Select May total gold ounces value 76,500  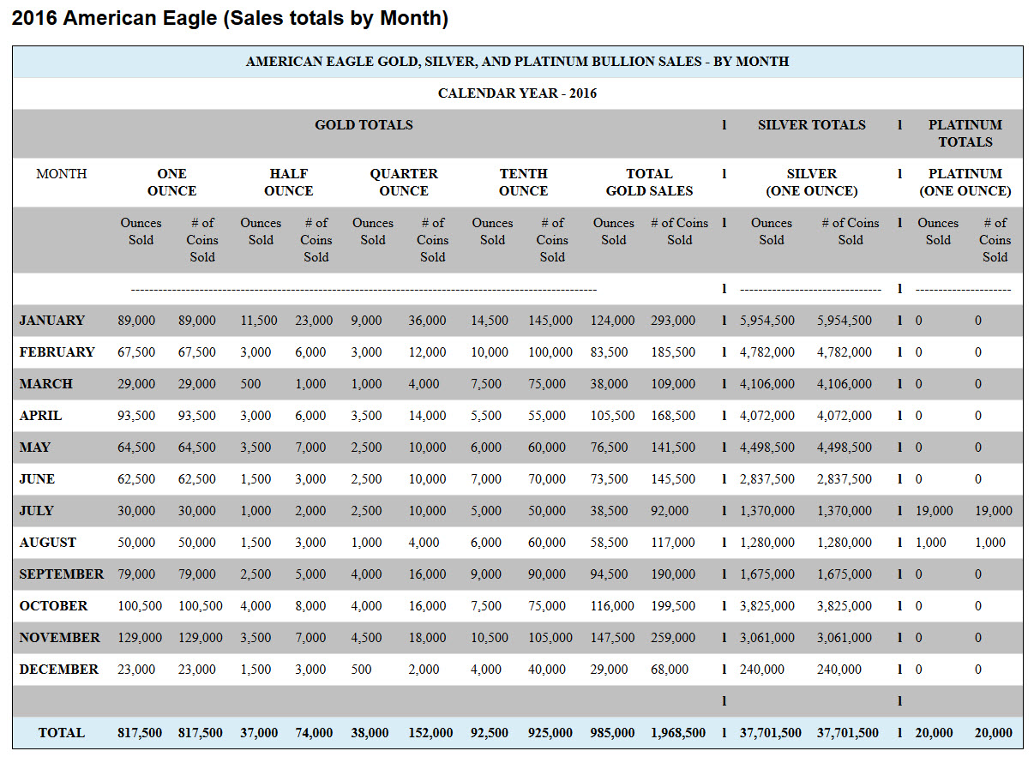pos(609,448)
